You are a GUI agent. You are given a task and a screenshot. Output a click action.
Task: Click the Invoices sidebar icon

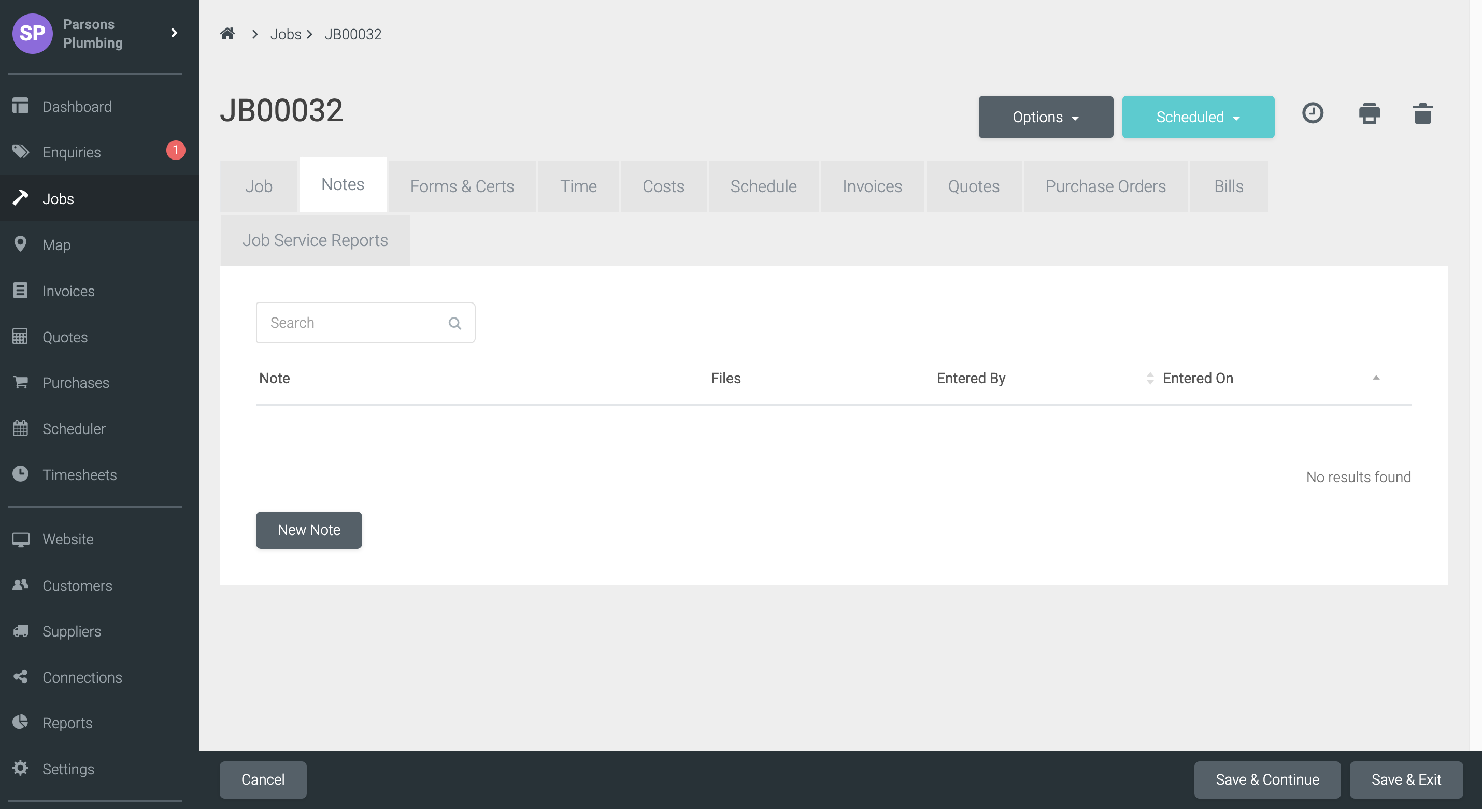point(20,291)
